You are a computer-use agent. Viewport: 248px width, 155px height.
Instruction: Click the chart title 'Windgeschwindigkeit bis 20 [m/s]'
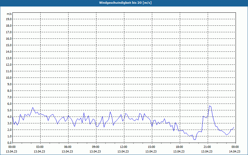pyautogui.click(x=125, y=3)
